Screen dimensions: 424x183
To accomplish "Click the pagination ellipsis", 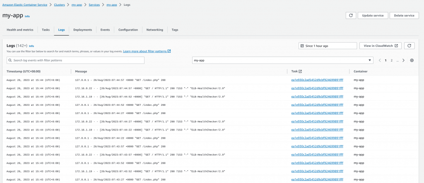I will click(397, 61).
